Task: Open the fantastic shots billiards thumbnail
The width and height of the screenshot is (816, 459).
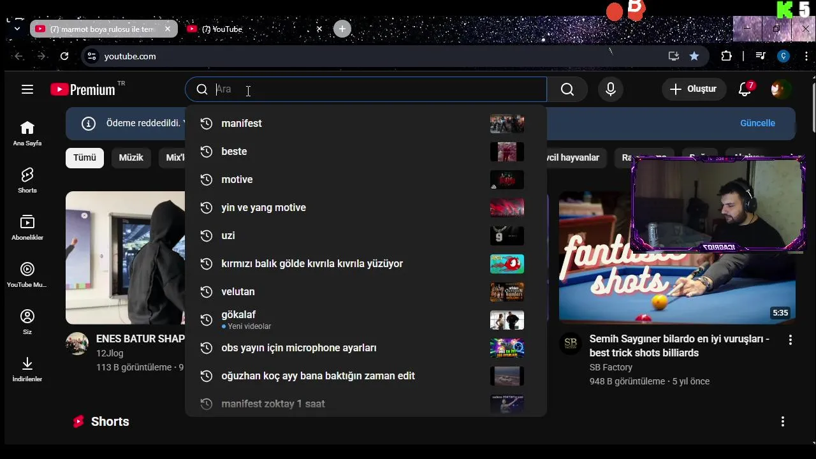Action: 677,258
